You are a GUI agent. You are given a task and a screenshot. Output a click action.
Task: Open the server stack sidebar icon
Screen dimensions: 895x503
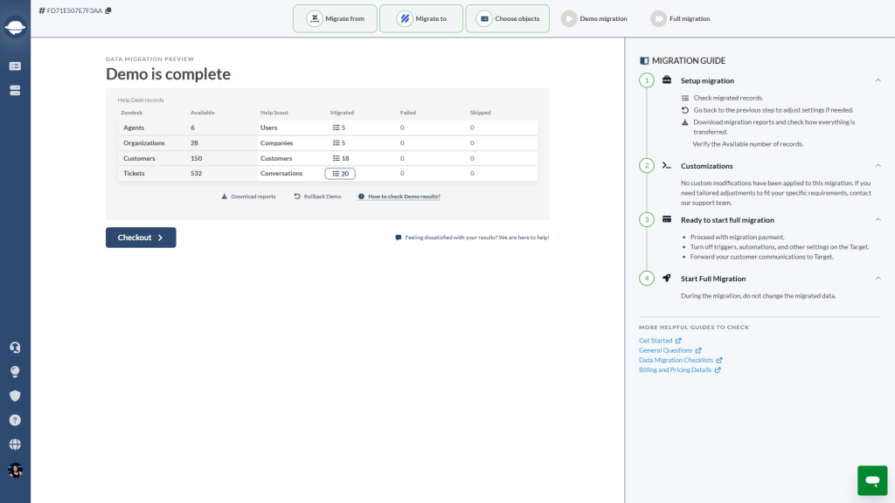click(15, 90)
